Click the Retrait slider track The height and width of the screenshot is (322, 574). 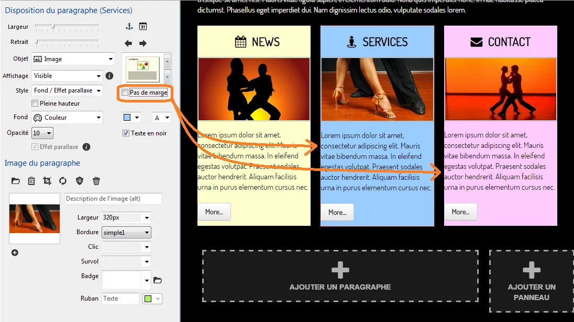pyautogui.click(x=67, y=42)
